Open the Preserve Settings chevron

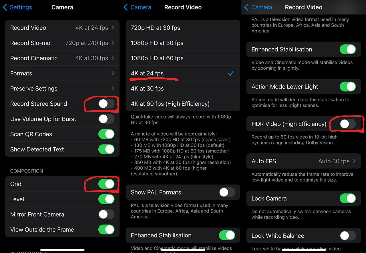(x=113, y=89)
